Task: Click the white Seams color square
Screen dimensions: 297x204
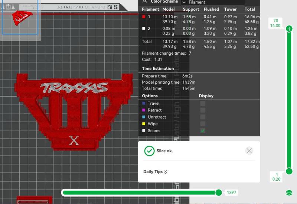Action: coord(144,131)
